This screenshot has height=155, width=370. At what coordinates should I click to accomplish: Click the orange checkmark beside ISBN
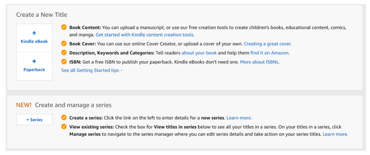click(64, 62)
